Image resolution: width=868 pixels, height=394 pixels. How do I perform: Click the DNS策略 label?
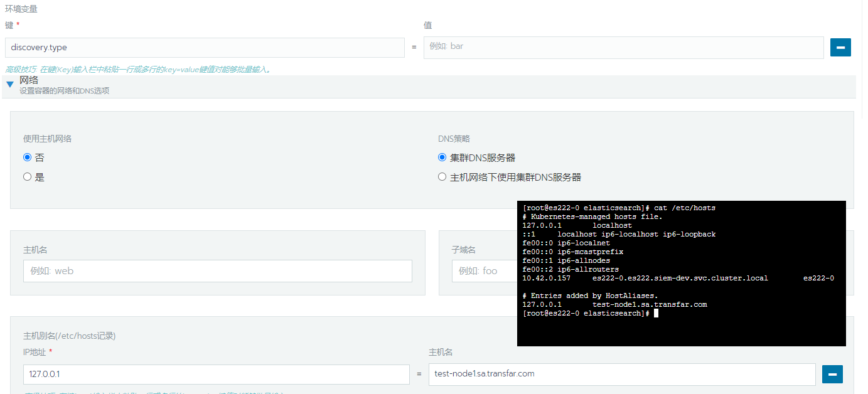click(454, 139)
